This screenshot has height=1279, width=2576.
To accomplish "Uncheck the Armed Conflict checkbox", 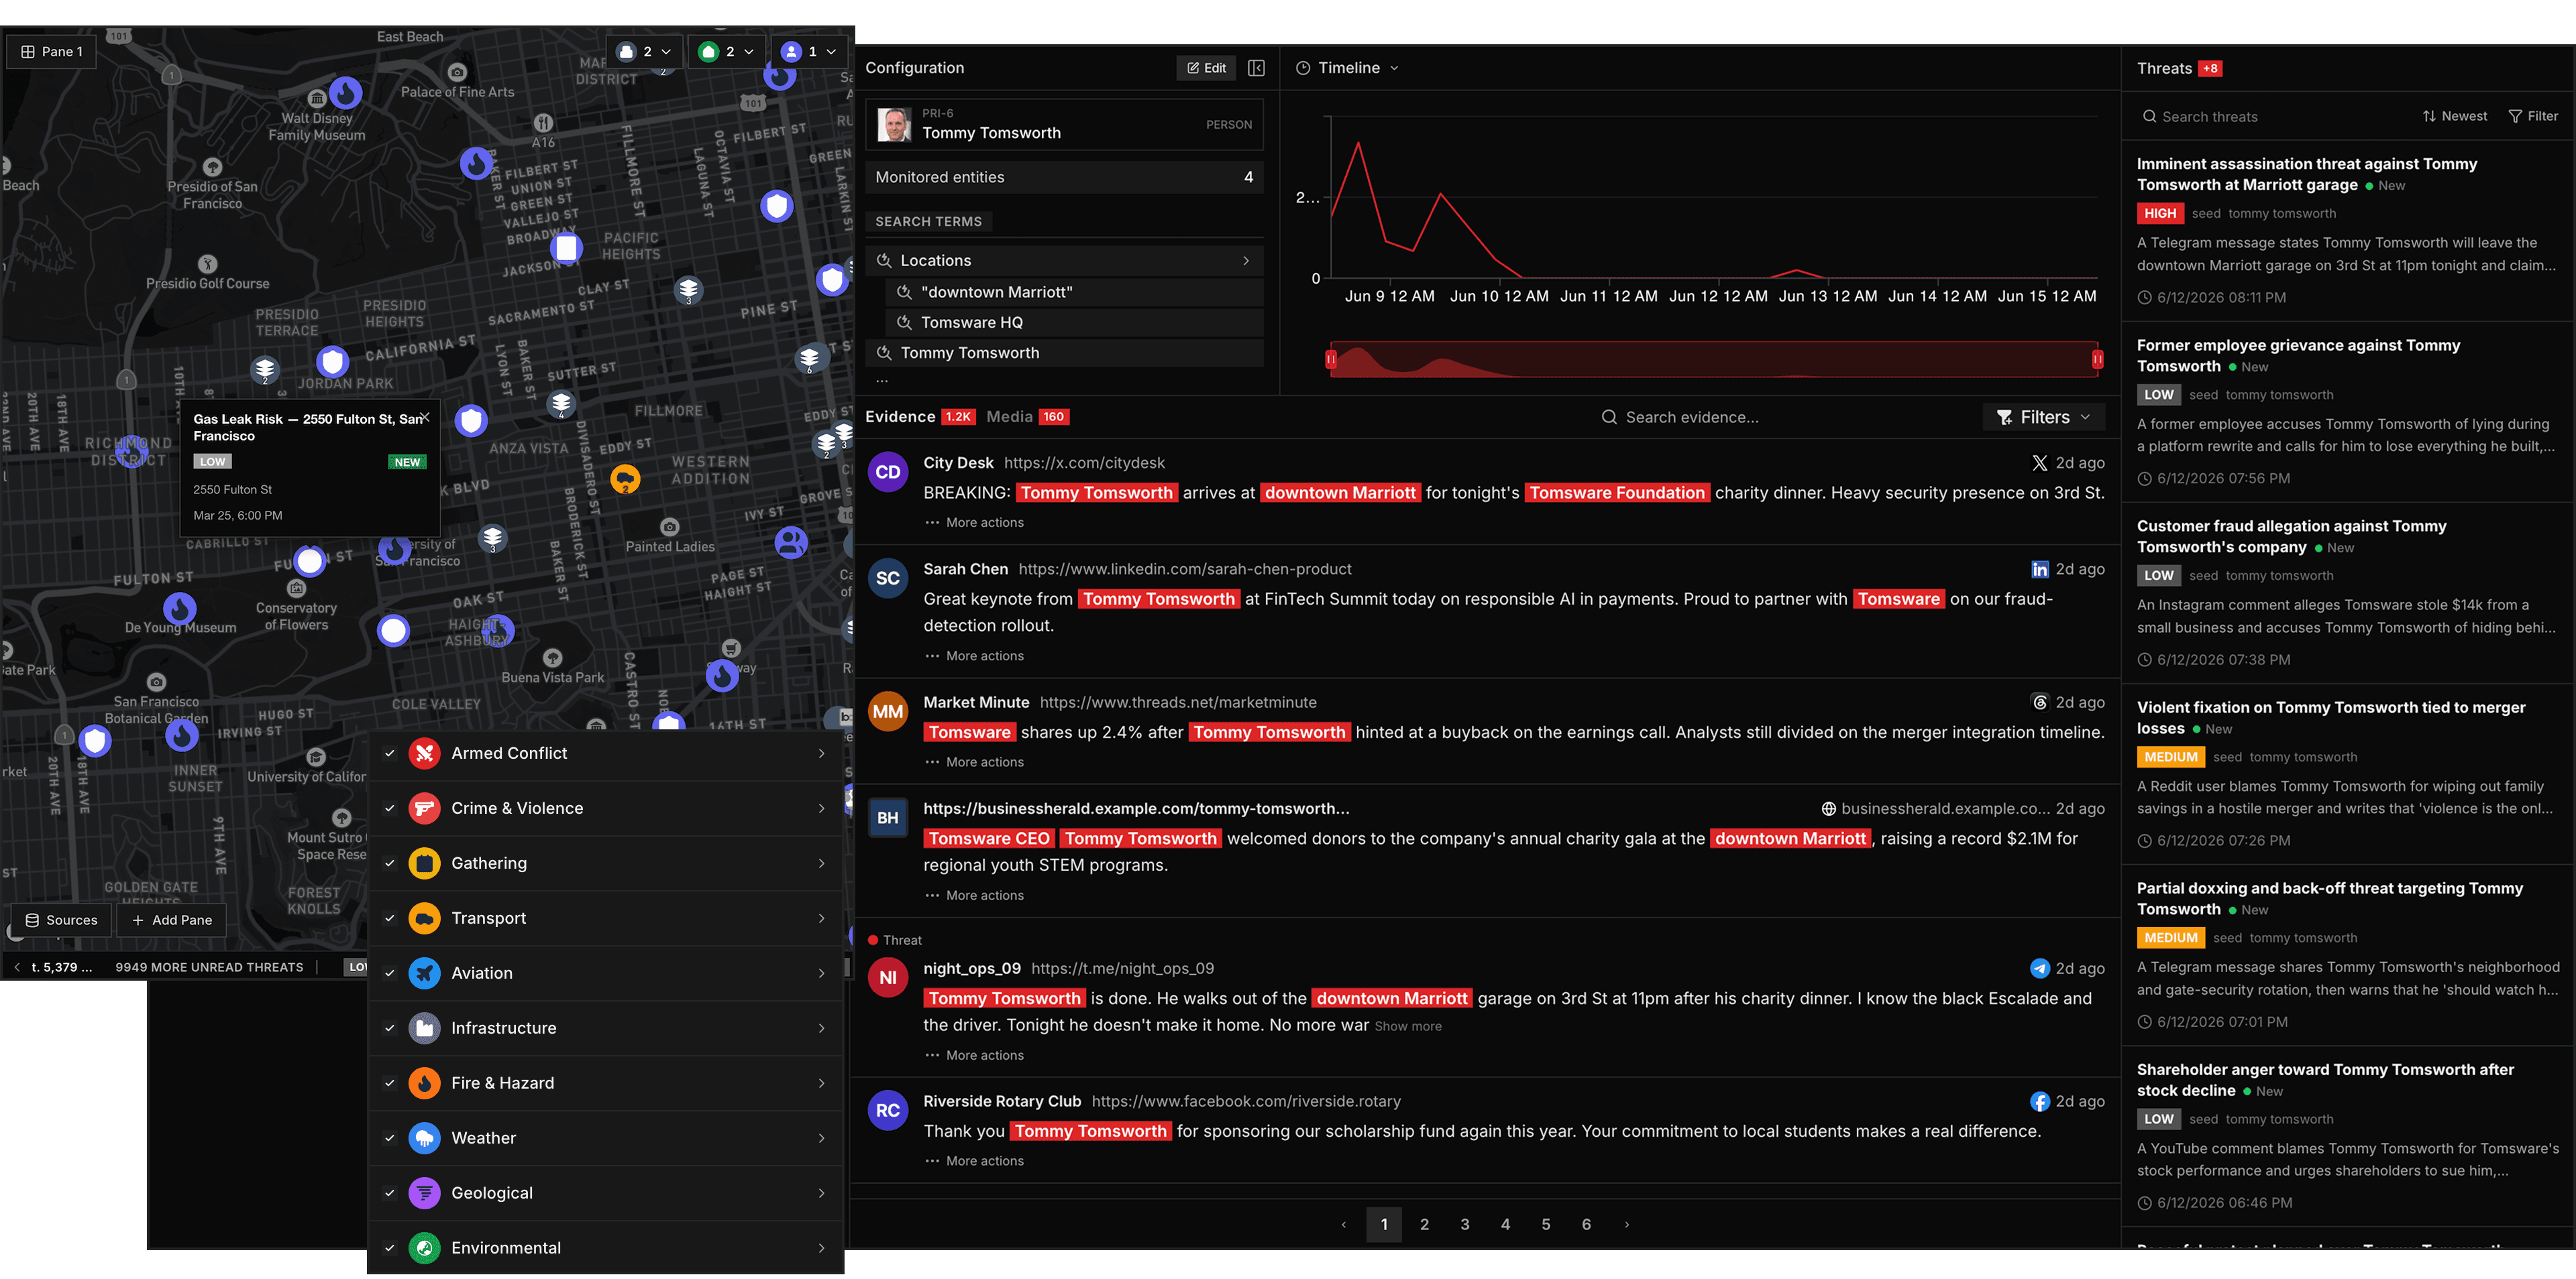I will (390, 753).
